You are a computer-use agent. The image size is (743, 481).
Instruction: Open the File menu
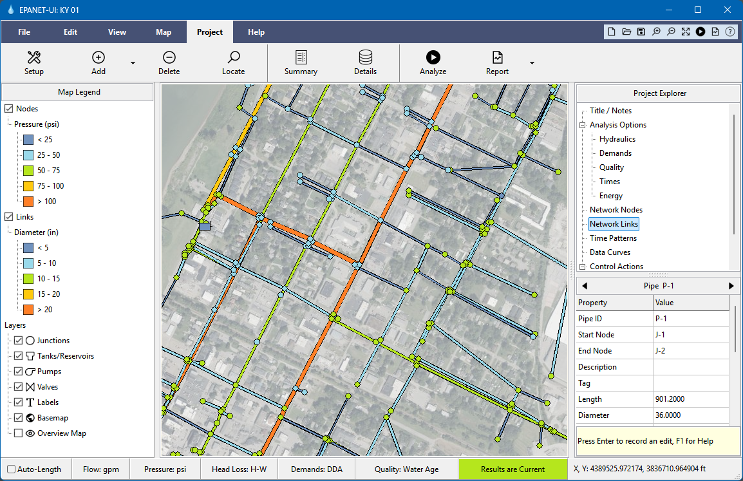[24, 32]
